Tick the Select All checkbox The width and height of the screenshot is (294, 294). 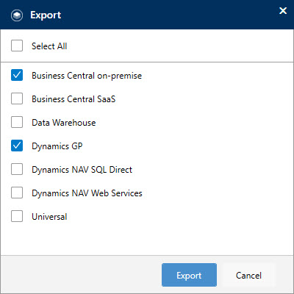click(x=17, y=46)
